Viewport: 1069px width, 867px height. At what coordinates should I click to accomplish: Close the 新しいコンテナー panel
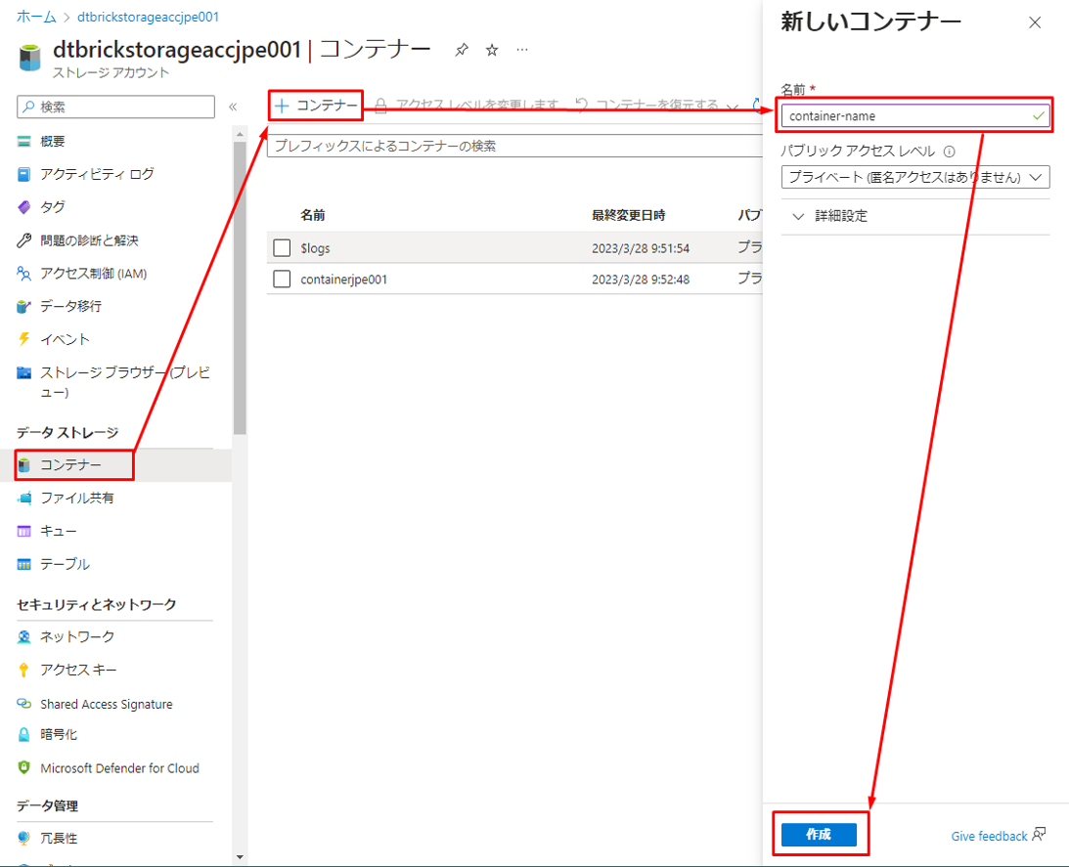coord(1035,22)
